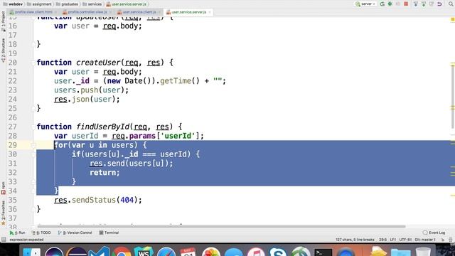Click expression expected status message

(x=26, y=240)
